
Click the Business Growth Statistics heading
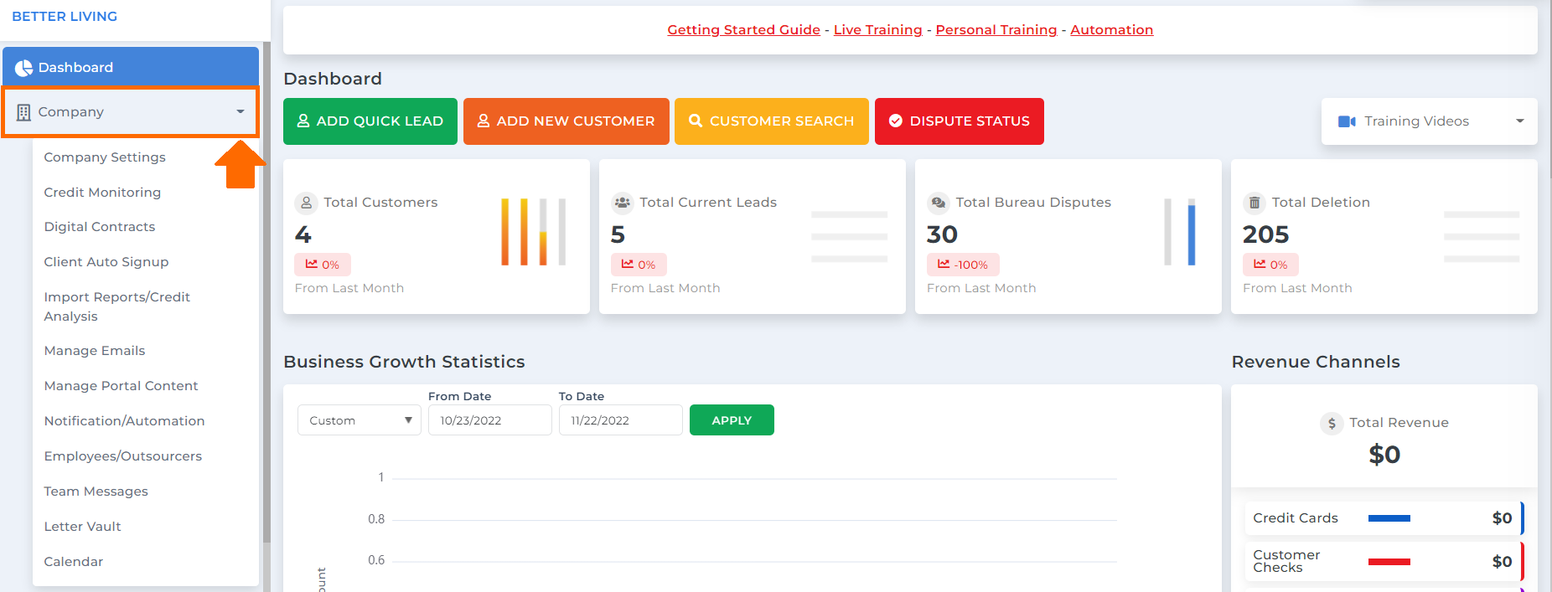click(x=404, y=362)
